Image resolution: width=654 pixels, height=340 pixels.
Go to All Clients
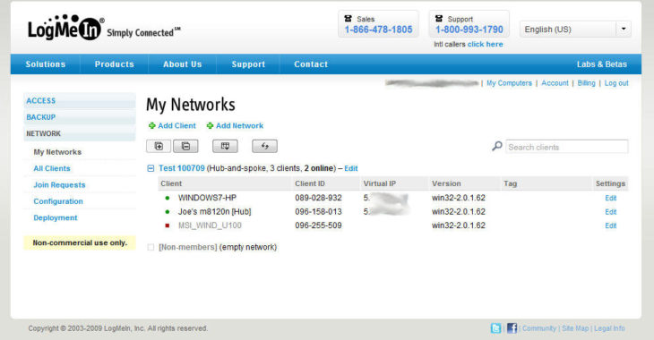coord(52,168)
